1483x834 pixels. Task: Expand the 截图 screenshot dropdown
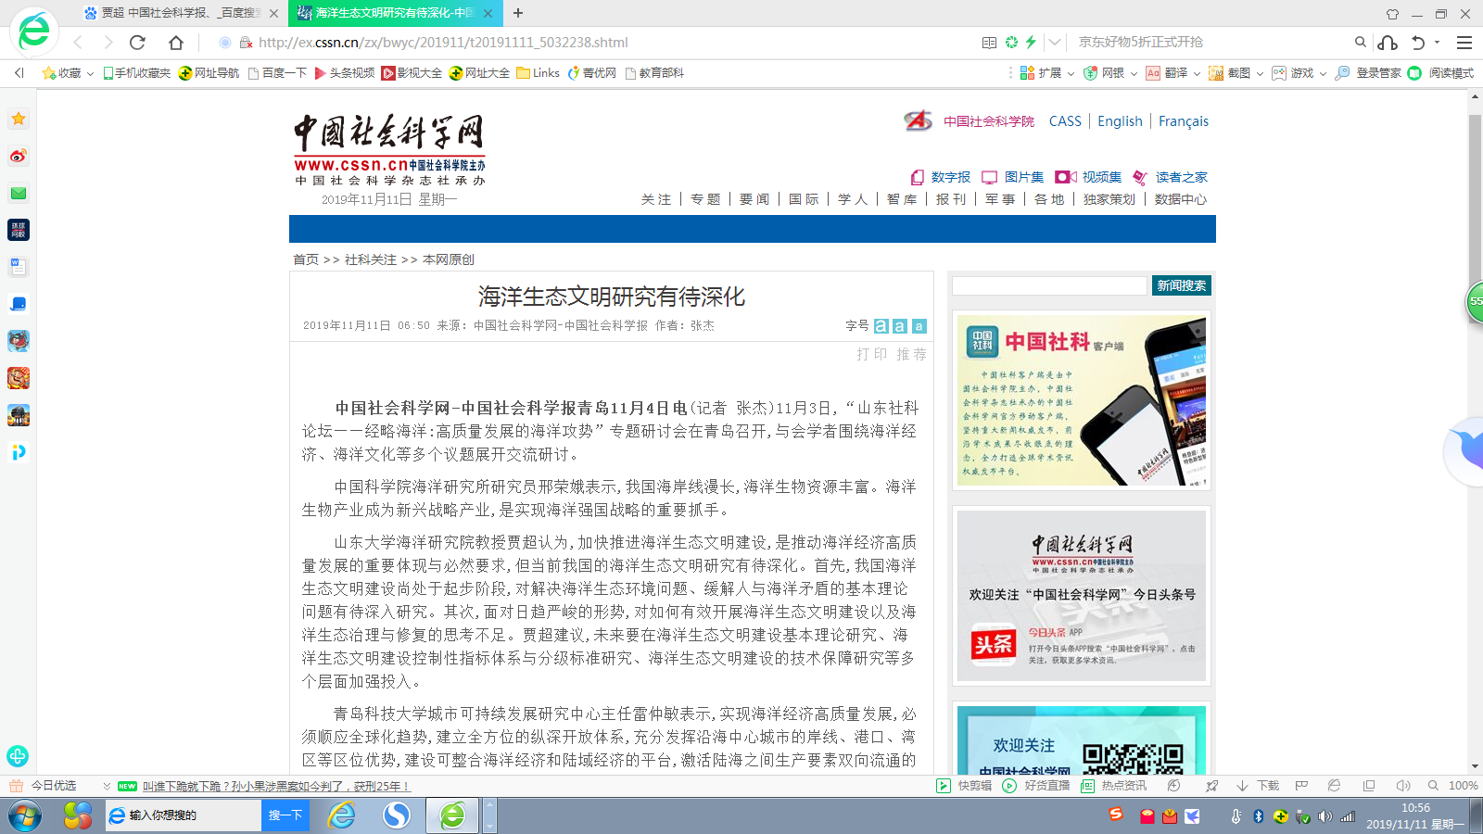coord(1260,74)
